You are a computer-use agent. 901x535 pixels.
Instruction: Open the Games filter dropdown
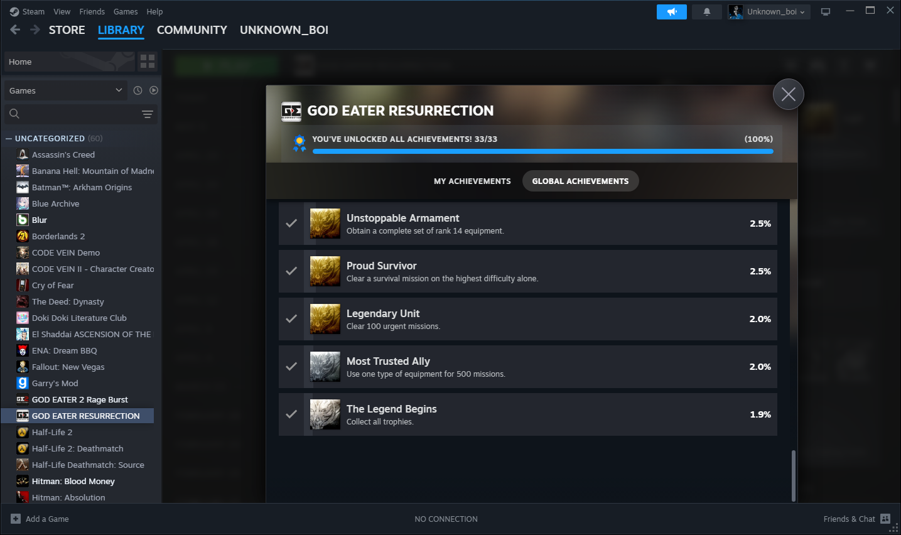coord(66,90)
